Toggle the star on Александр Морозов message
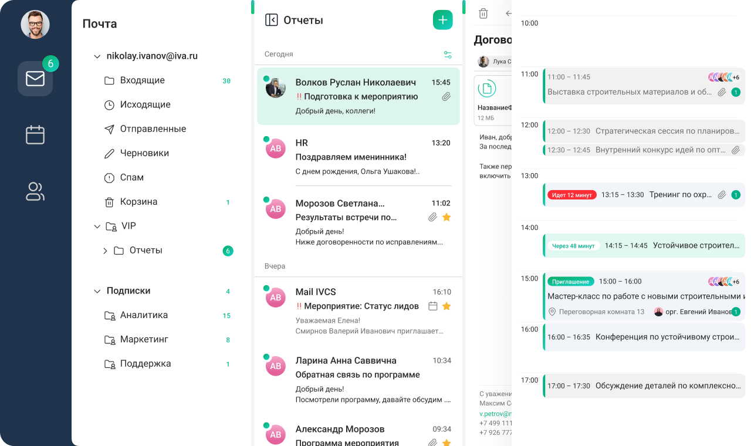Image resolution: width=751 pixels, height=446 pixels. (x=446, y=442)
